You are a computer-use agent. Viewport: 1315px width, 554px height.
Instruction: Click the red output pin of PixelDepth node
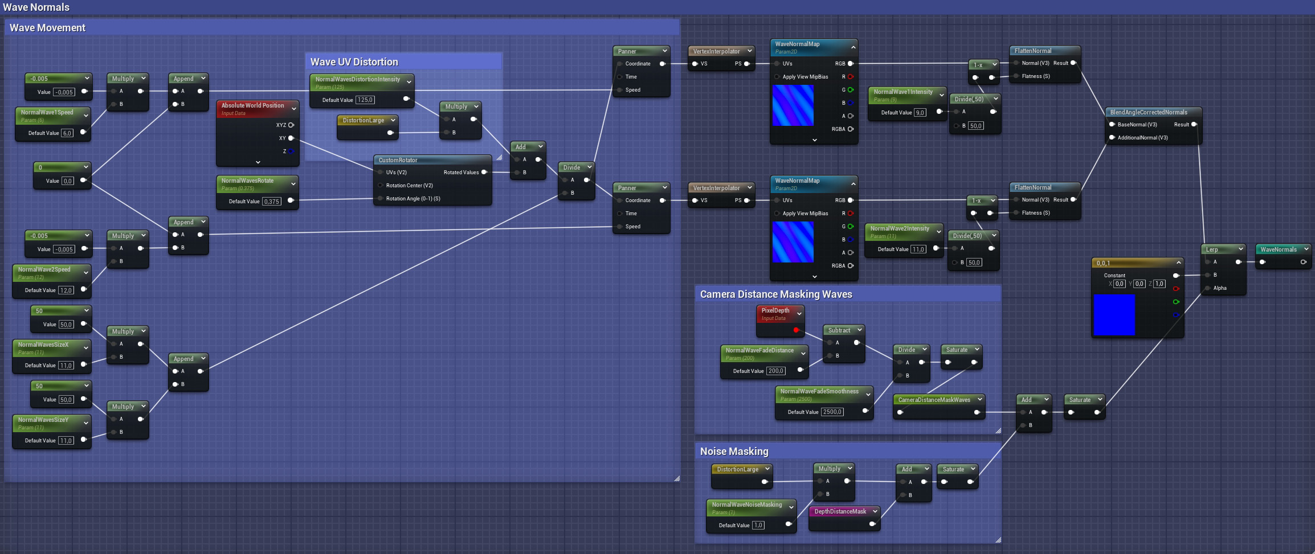click(796, 330)
